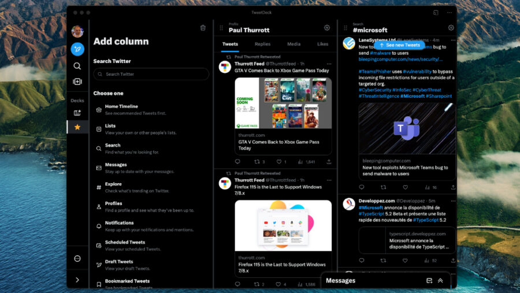Choose Home Timeline column option
The image size is (520, 293).
tap(151, 109)
